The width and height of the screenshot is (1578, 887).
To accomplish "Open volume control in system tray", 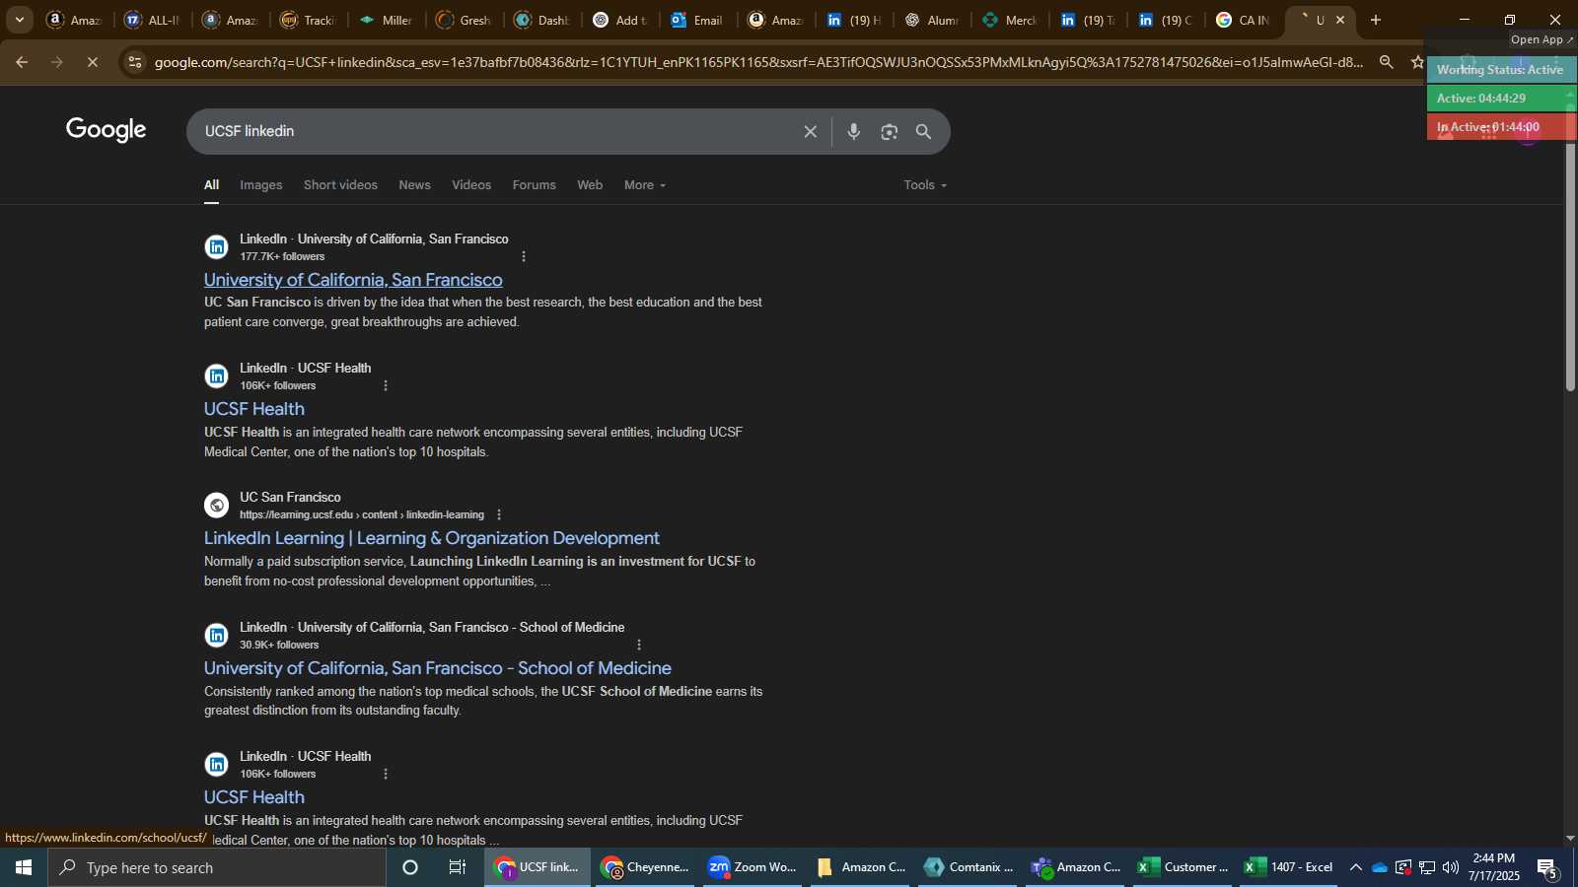I will [x=1451, y=867].
